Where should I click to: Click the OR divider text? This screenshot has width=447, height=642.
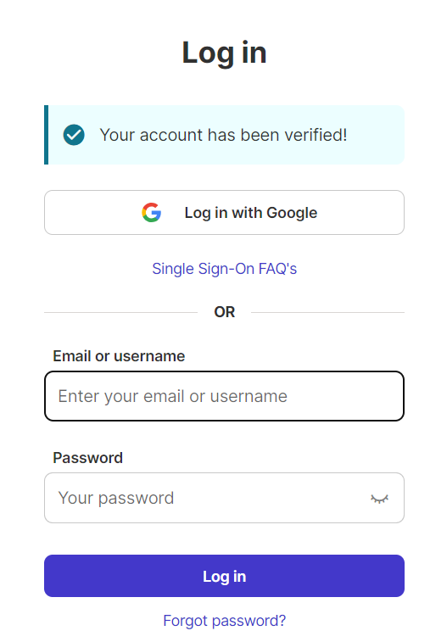[224, 312]
